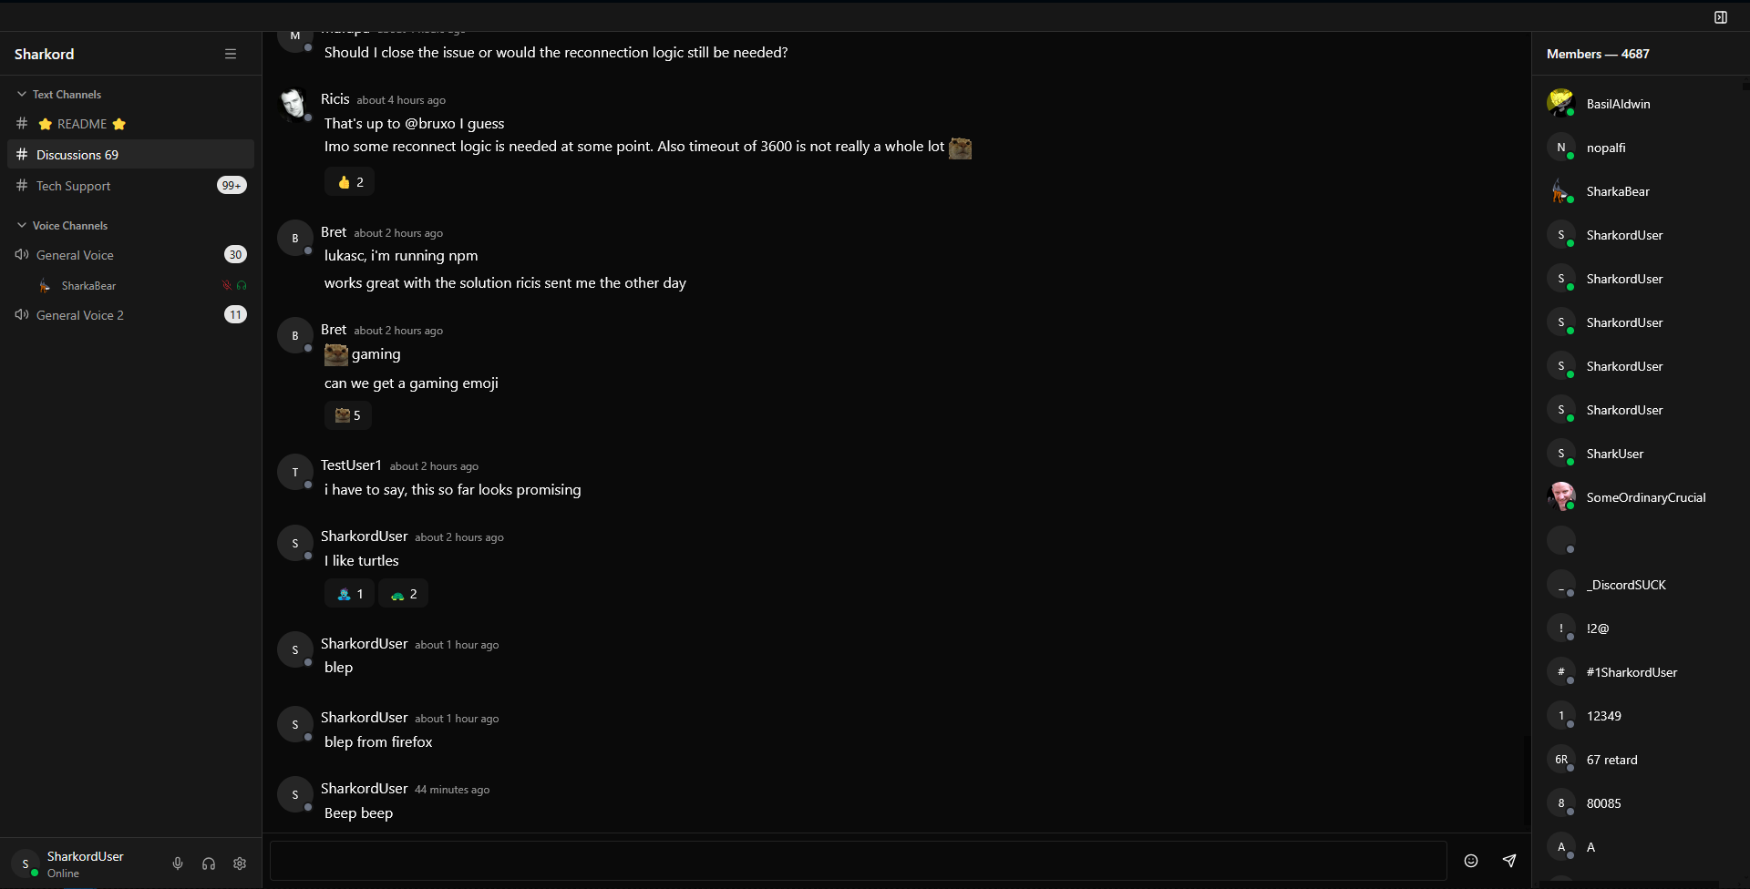Collapse the Text Channels section
The width and height of the screenshot is (1750, 889).
(19, 93)
